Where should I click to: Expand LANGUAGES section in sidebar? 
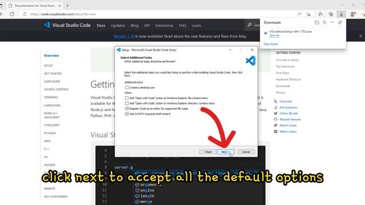click(52, 105)
